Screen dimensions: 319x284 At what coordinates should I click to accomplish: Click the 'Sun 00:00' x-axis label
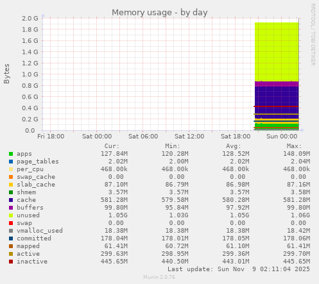tap(282, 137)
